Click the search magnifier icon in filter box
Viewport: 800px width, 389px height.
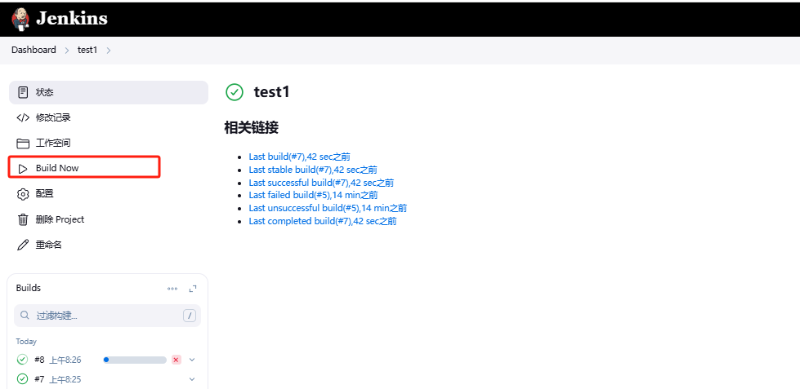click(x=25, y=315)
